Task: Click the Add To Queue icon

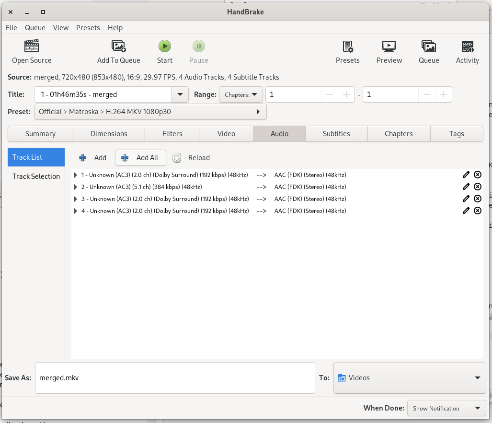Action: click(118, 47)
